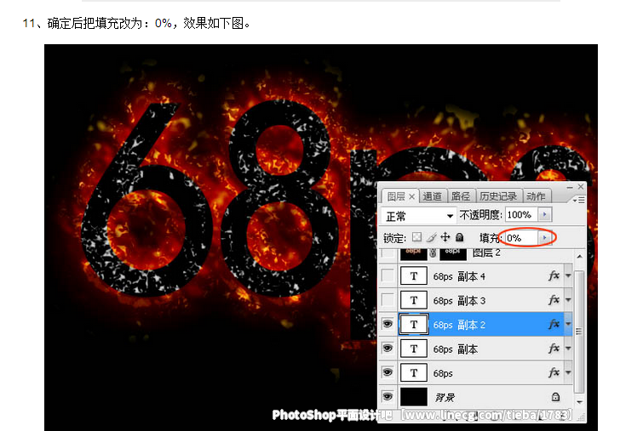
Task: Open the 动作 panel tab
Action: pyautogui.click(x=536, y=196)
